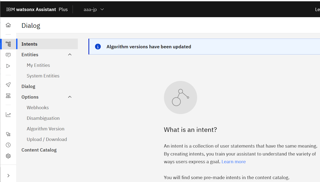The image size is (320, 182).
Task: Open the aaa-jp assistant dropdown
Action: [94, 10]
